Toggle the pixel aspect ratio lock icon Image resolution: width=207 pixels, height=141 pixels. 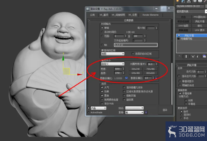(156, 78)
